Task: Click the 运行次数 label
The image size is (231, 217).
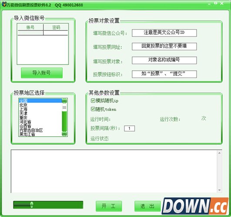Action: pyautogui.click(x=170, y=119)
